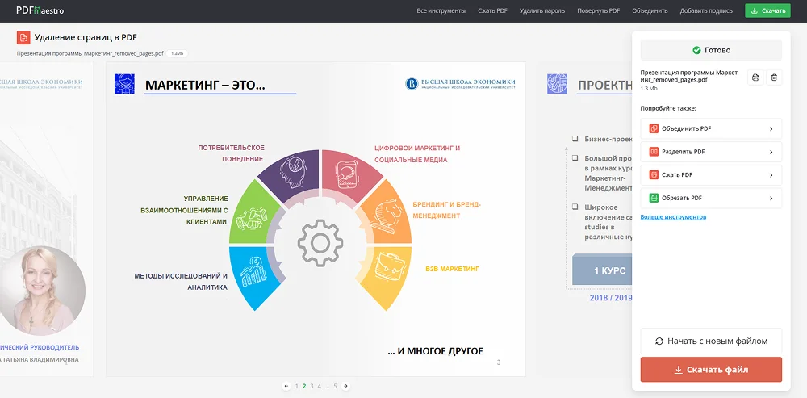Expand the Объединить PDF chevron arrow

coord(771,128)
